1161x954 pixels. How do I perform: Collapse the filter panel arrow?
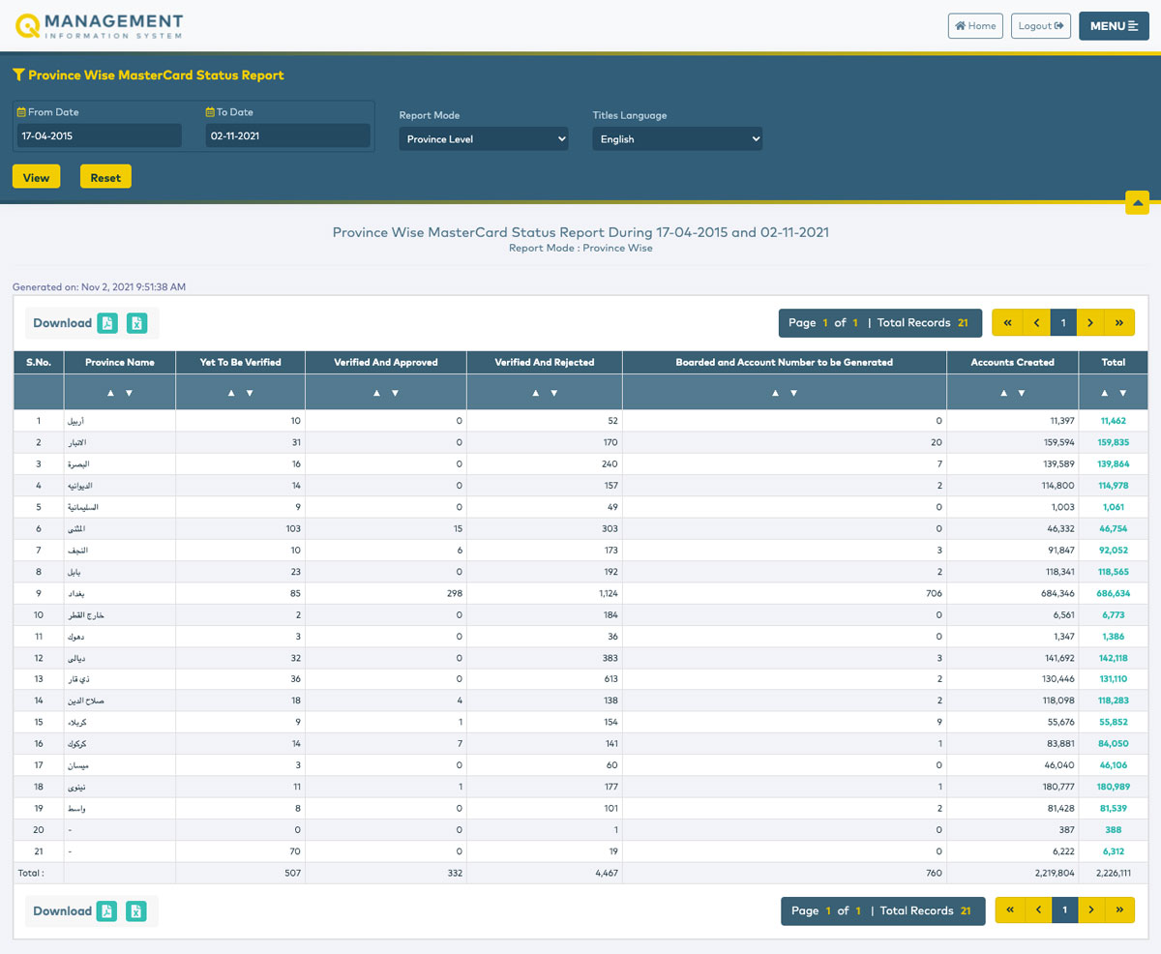[1137, 202]
